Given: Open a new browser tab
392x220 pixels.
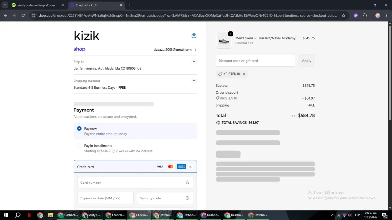Looking at the screenshot, I should tap(130, 5).
